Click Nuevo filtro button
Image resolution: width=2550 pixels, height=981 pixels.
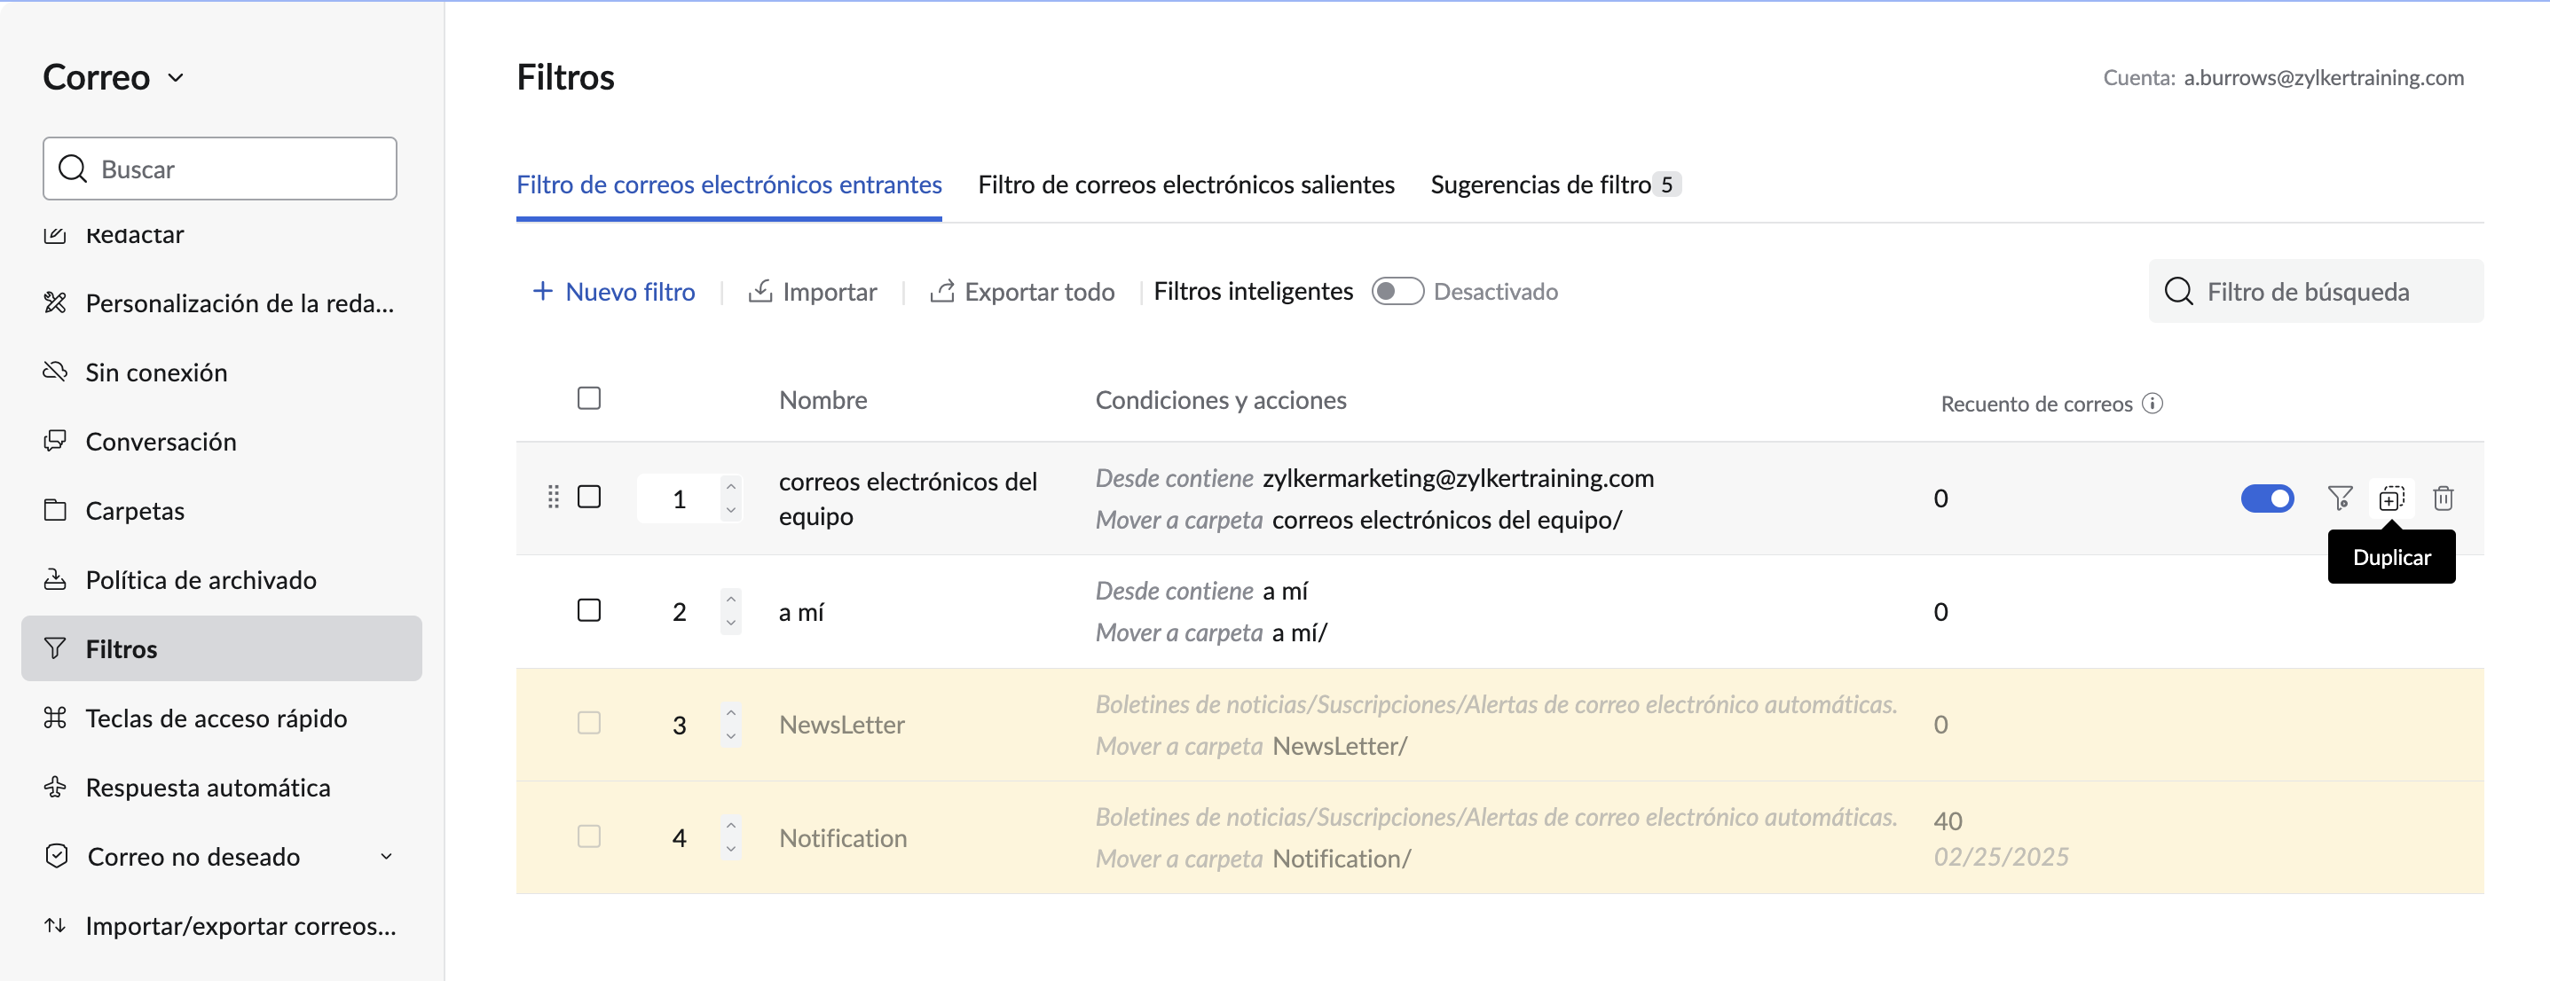[x=614, y=291]
